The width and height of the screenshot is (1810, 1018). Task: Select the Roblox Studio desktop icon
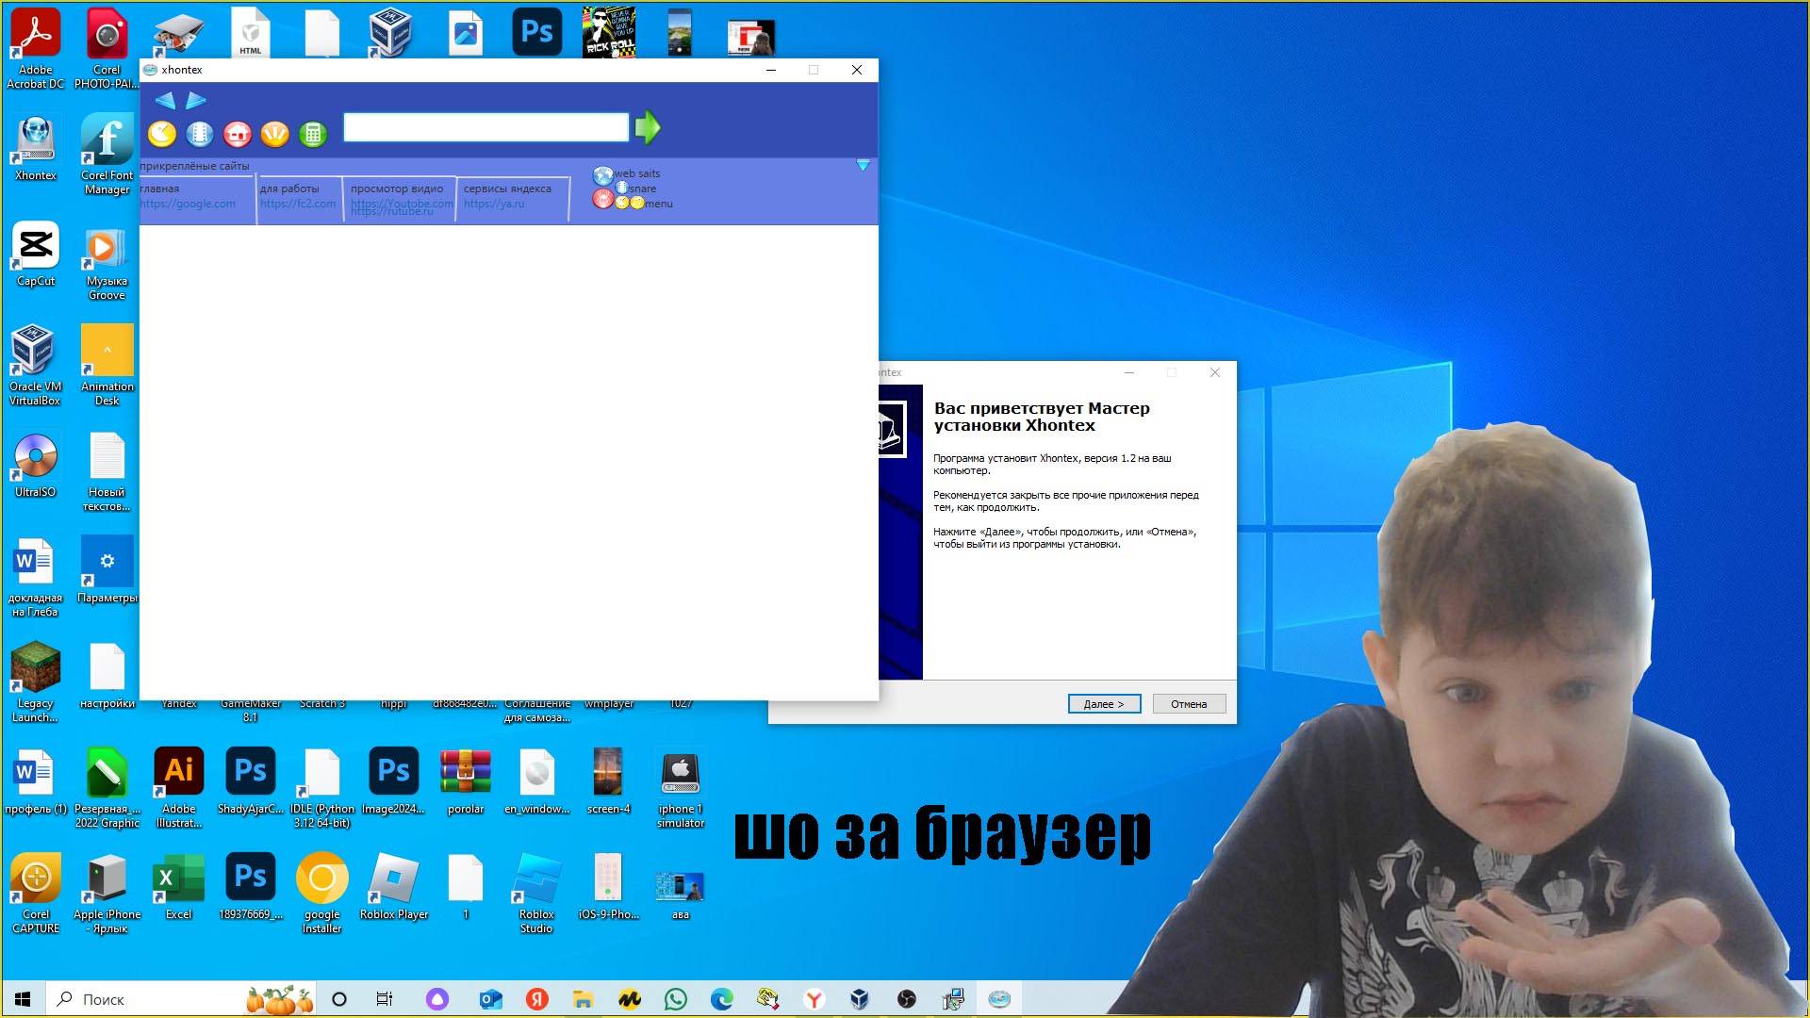click(536, 894)
